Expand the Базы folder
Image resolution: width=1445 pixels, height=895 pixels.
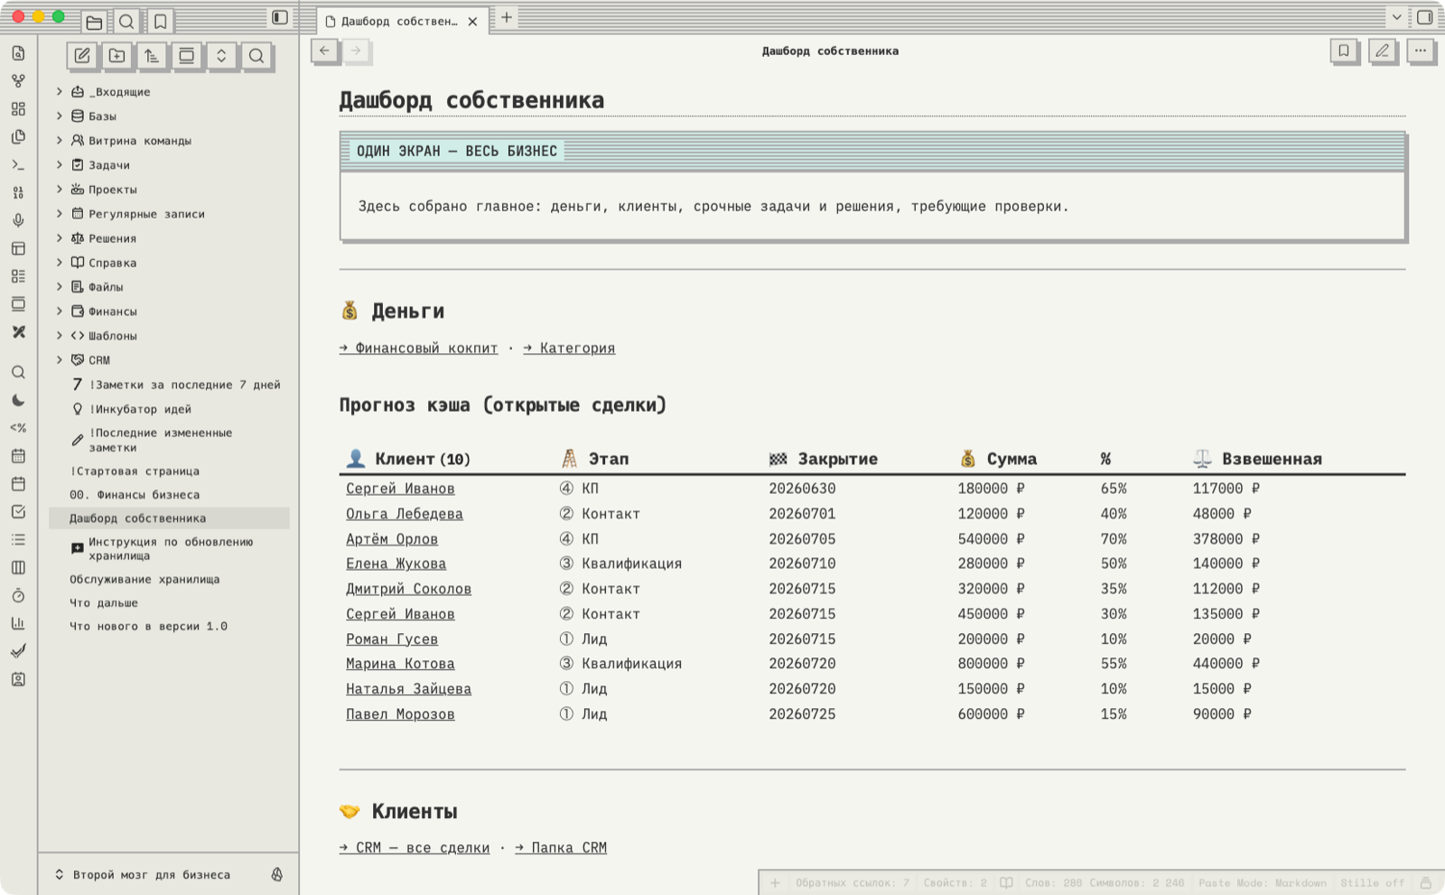60,117
